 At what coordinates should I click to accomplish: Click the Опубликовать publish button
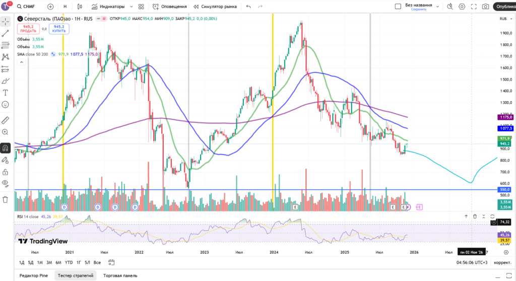[505, 7]
